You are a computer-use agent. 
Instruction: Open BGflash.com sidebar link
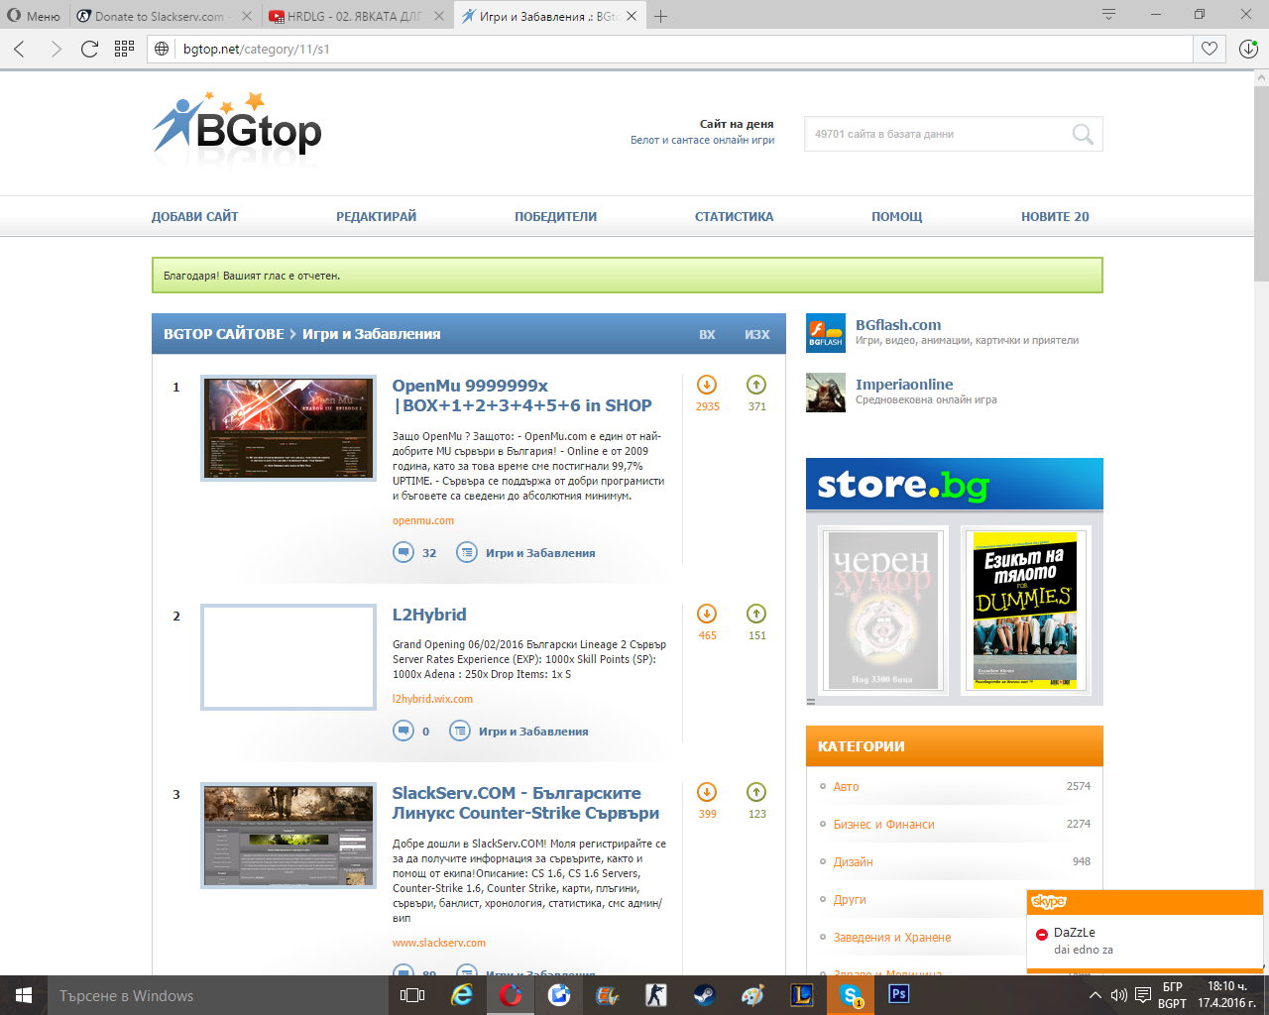pos(898,325)
